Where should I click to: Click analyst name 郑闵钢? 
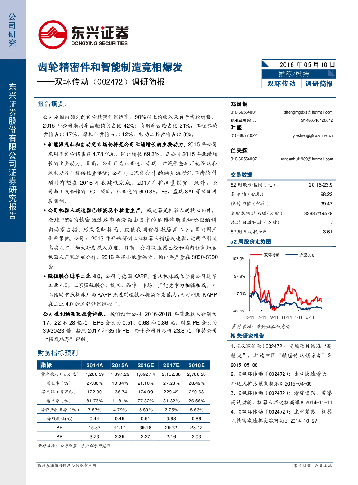239,104
